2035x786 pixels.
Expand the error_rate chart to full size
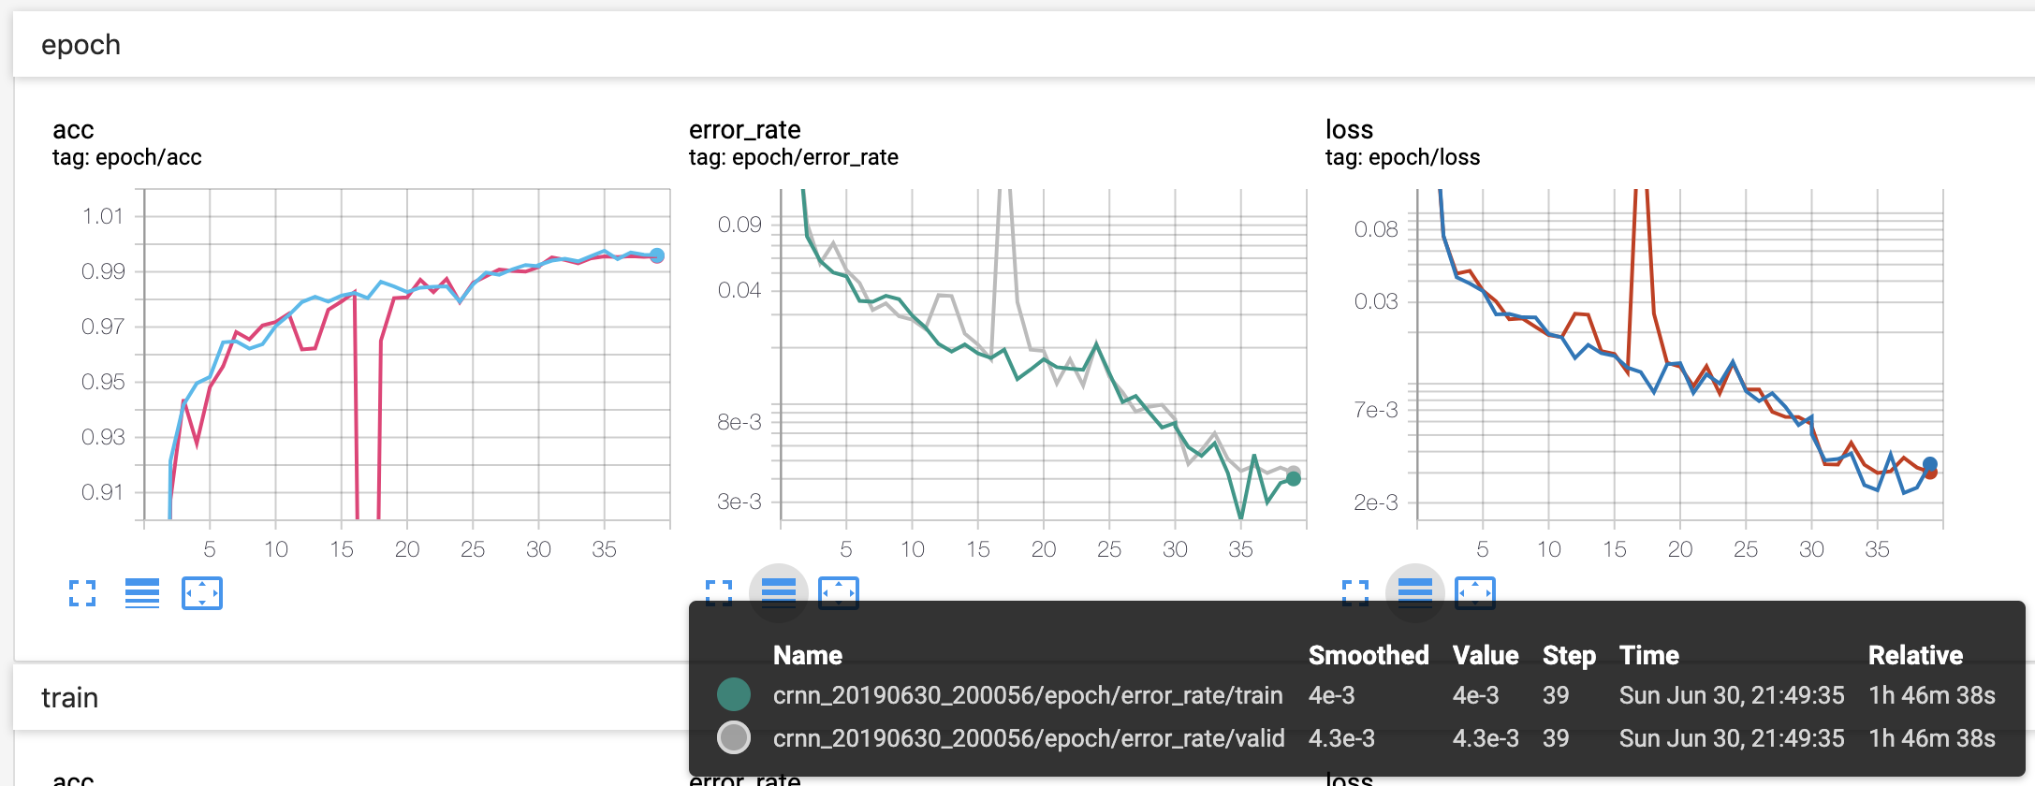click(x=719, y=592)
